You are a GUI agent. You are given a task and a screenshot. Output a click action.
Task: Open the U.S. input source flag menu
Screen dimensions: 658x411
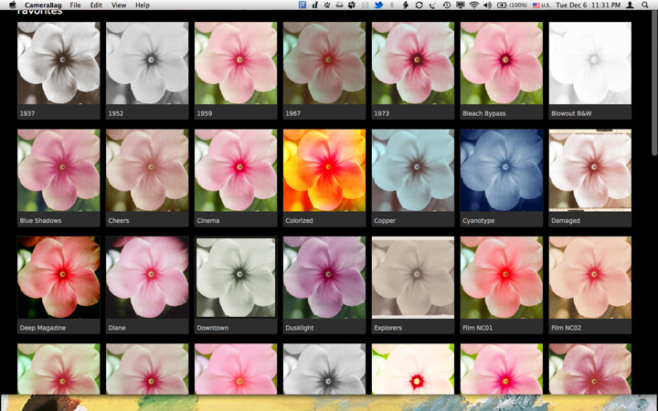(x=541, y=5)
